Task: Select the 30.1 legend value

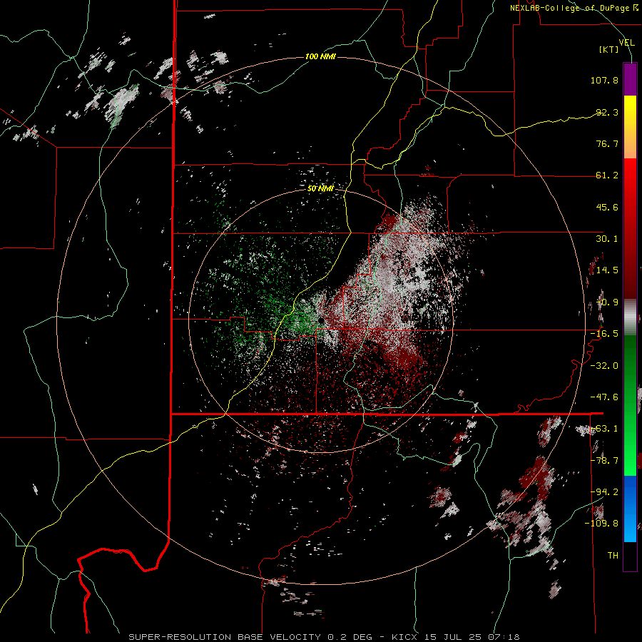Action: coord(607,239)
